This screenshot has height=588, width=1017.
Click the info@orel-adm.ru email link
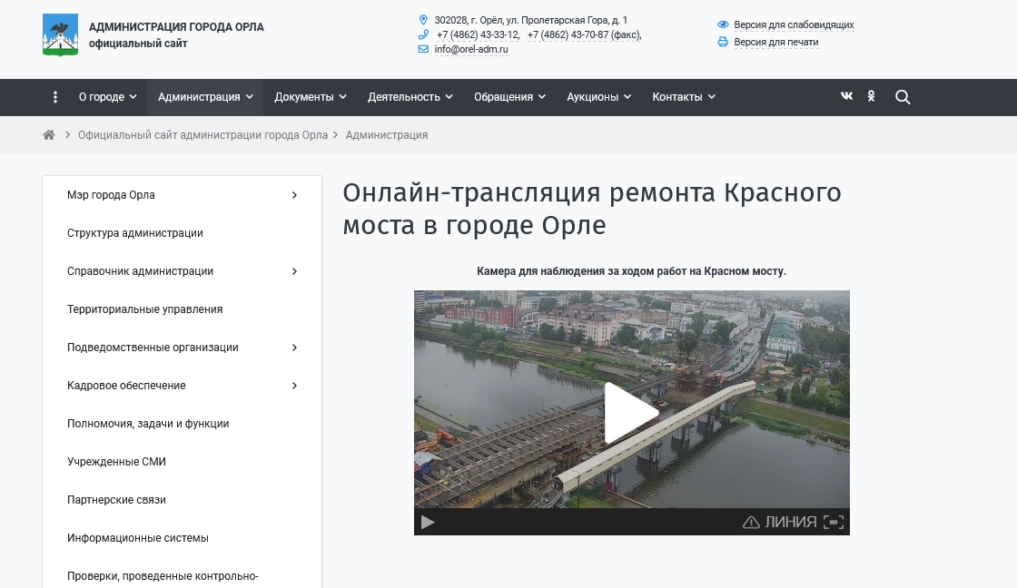[x=471, y=49]
